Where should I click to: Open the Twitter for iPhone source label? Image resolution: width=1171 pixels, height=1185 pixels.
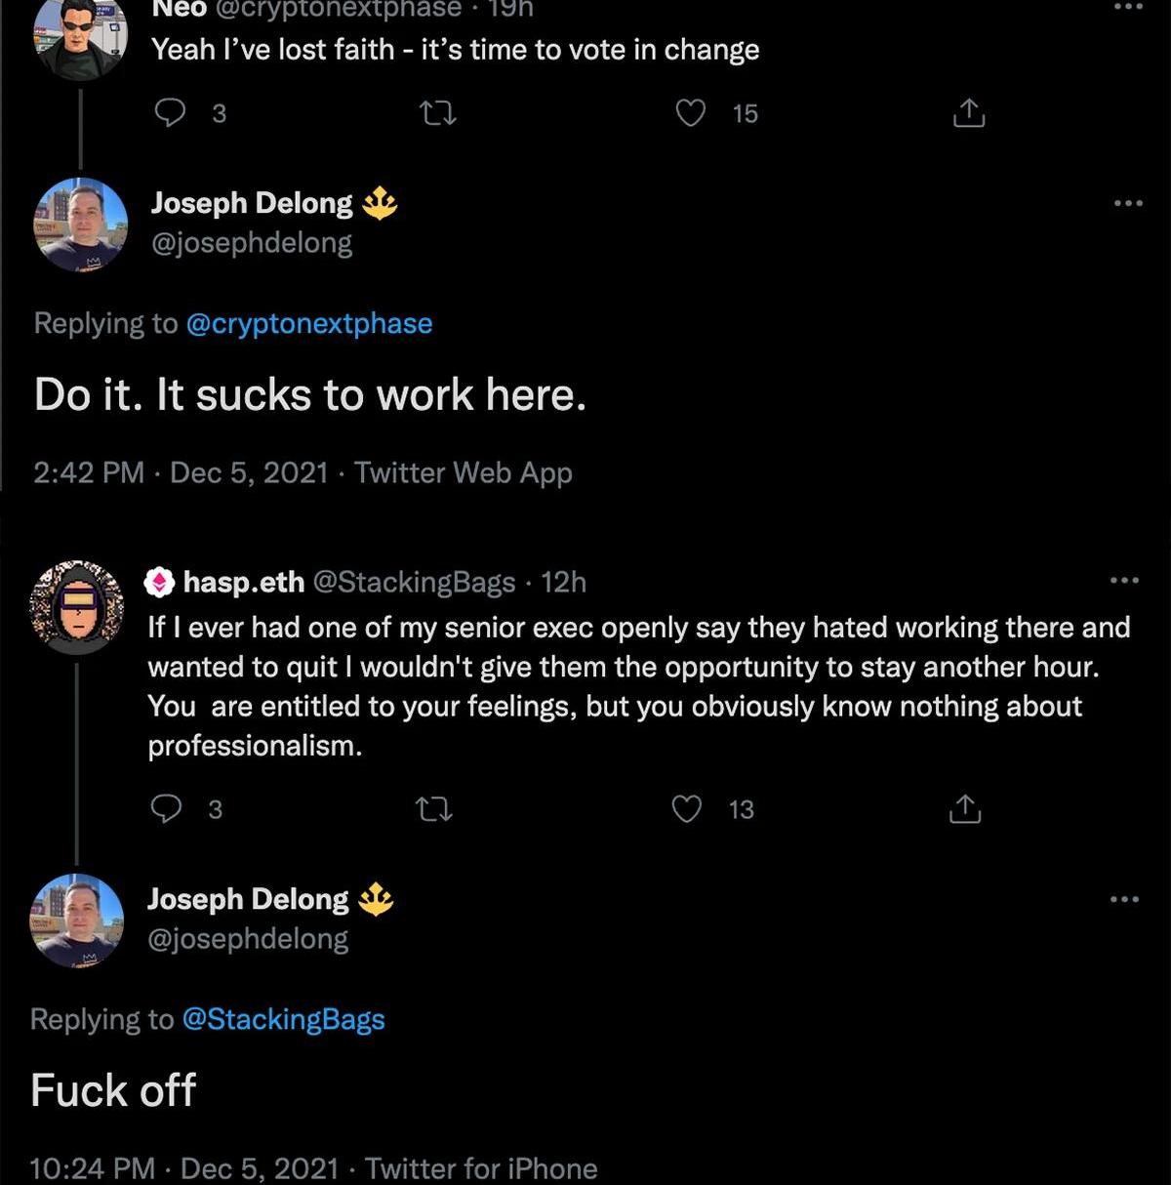(481, 1168)
